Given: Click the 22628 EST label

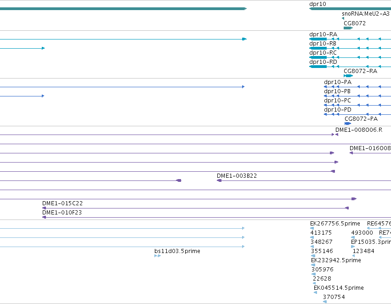Looking at the screenshot, I should pyautogui.click(x=322, y=279).
